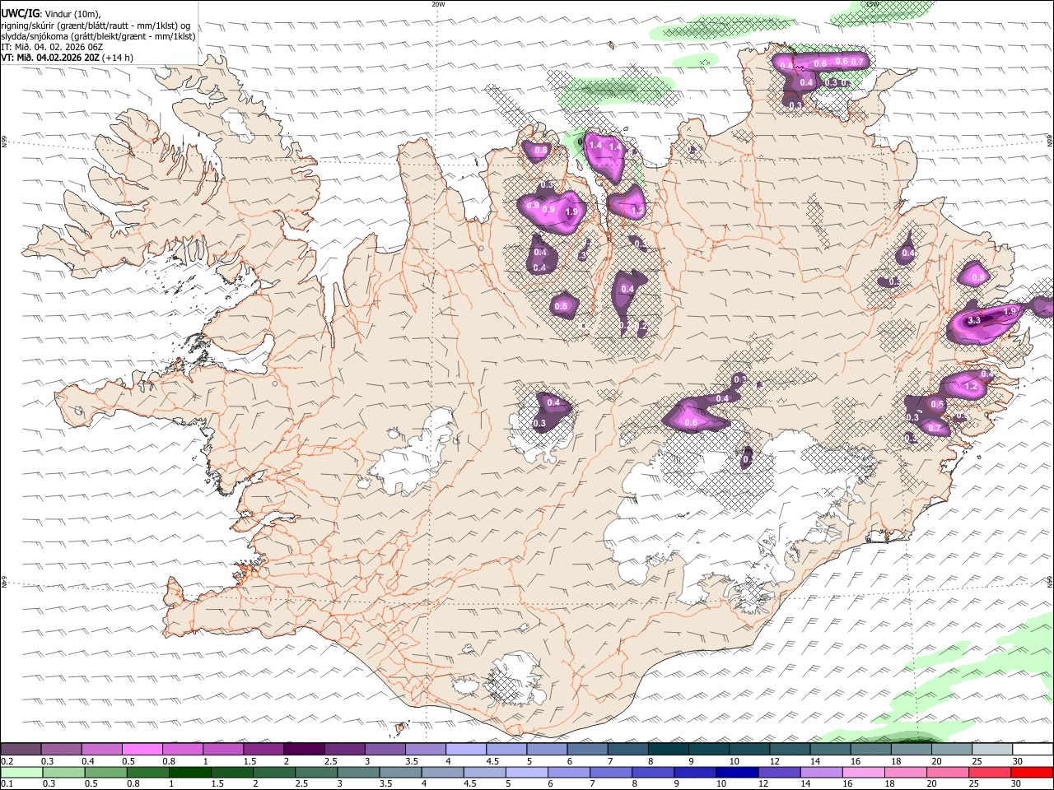Click the 1.9 value in the northern snow patch

coord(571,212)
